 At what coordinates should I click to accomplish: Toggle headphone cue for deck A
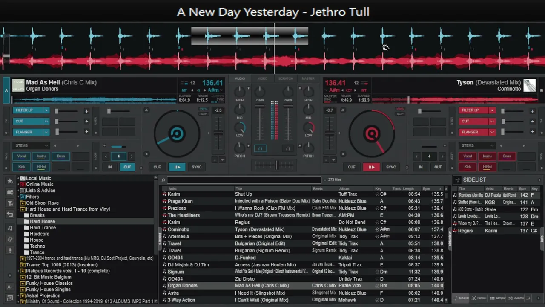[260, 148]
